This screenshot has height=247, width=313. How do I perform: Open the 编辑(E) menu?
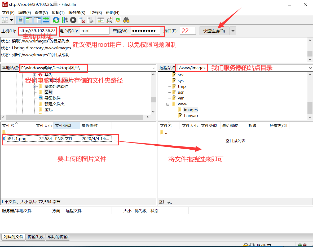(25, 12)
